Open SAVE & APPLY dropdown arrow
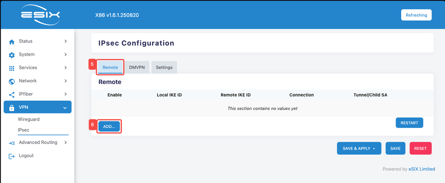Screen dimensions: 445x183 374,149
